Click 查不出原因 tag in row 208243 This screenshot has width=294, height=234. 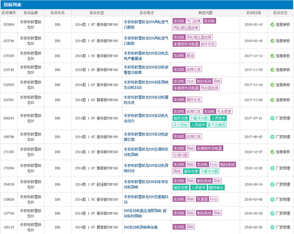(216, 125)
